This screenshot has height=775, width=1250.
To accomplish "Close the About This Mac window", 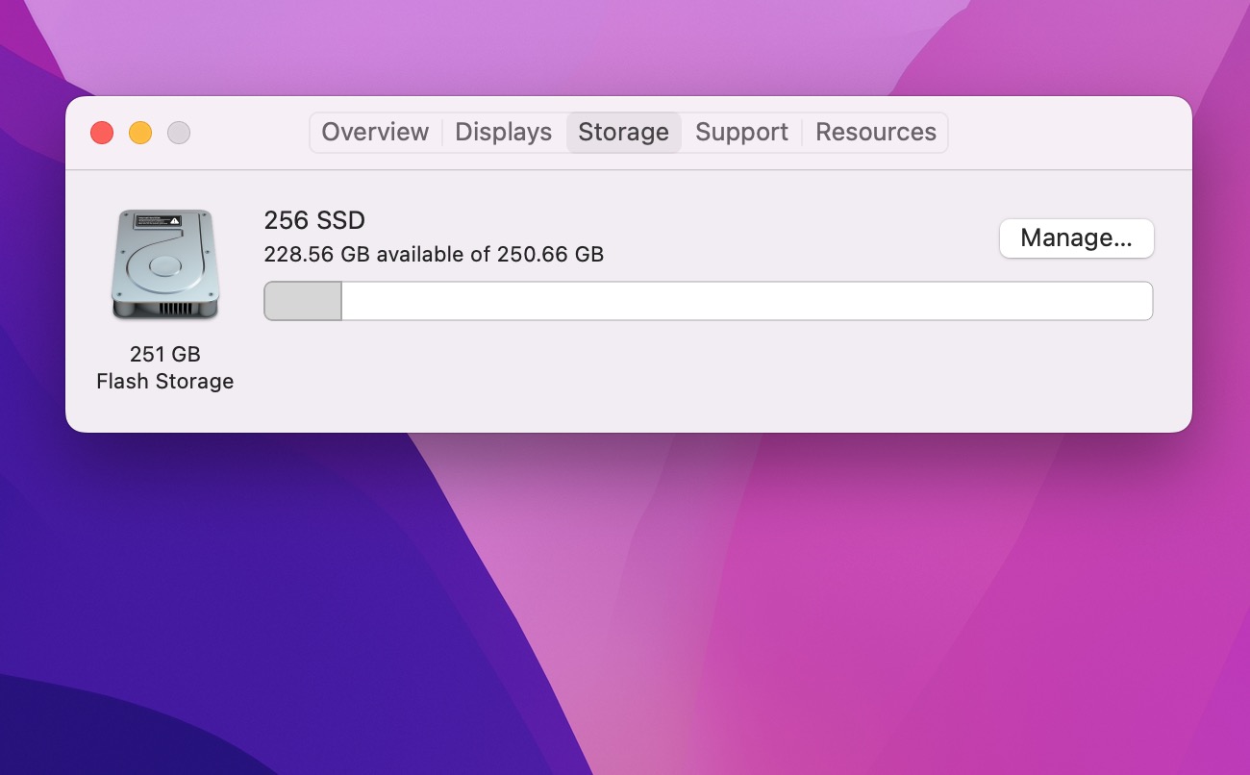I will pyautogui.click(x=102, y=133).
